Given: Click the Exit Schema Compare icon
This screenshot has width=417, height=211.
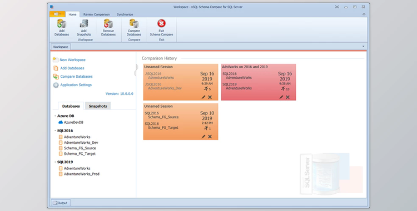Looking at the screenshot, I should coord(161,23).
